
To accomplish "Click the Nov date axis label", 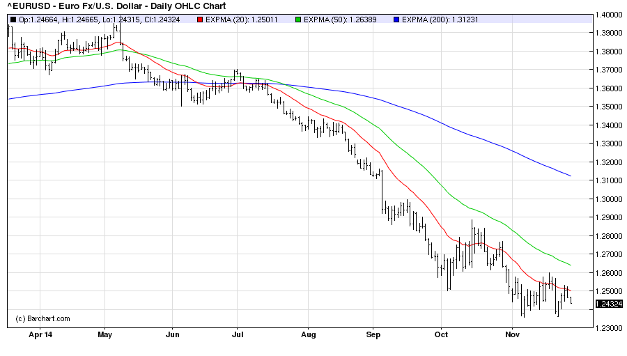I will coord(512,334).
